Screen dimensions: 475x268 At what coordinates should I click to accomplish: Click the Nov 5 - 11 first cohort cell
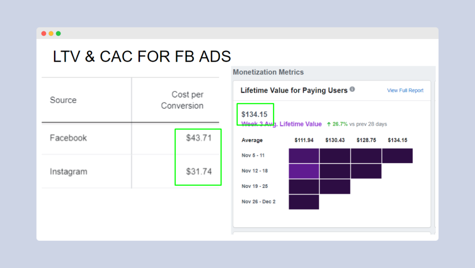pos(304,156)
